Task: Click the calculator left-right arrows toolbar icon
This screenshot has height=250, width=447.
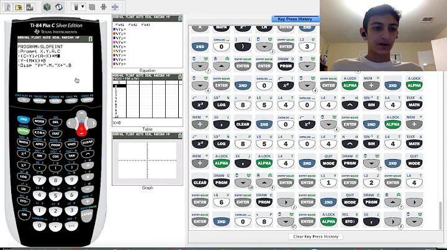Action: [104, 7]
